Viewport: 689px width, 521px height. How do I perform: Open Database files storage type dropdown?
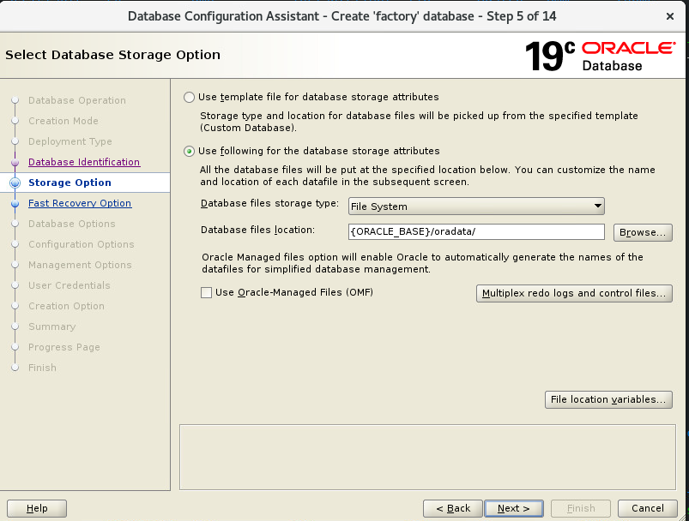pos(476,207)
